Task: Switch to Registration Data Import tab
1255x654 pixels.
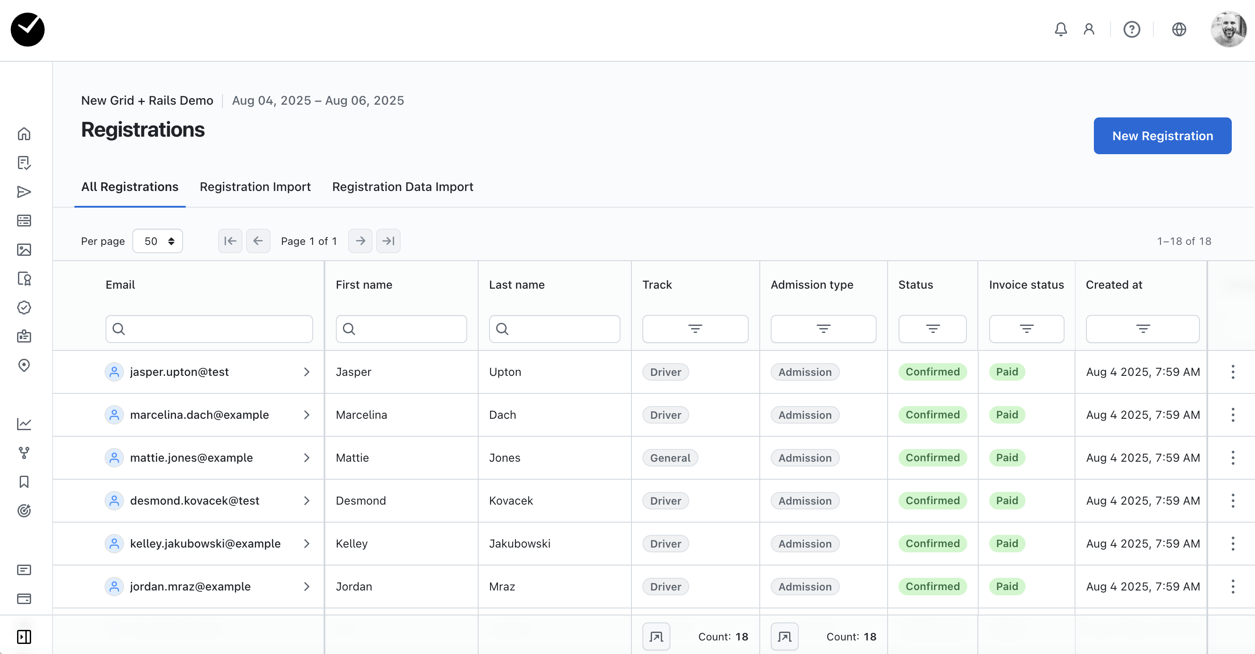Action: [402, 187]
